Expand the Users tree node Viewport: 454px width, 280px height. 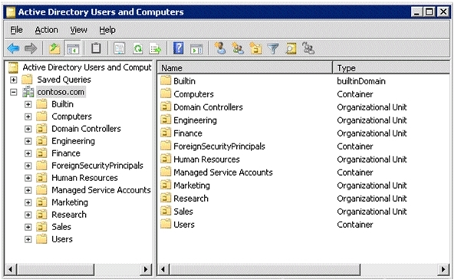tap(28, 239)
